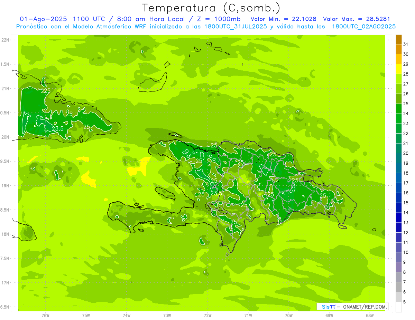Click the '26' value on the color legend
415x320 pixels.
(406, 94)
